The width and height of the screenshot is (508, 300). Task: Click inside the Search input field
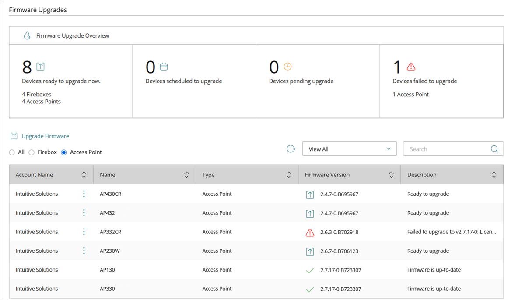click(442, 148)
